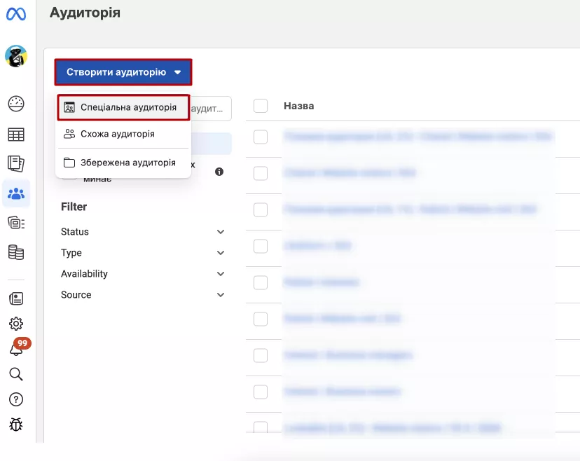The width and height of the screenshot is (580, 461).
Task: Open the account profile avatar
Action: click(x=16, y=56)
